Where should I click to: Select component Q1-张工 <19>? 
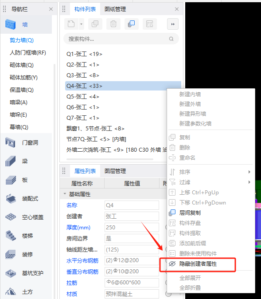tap(123, 54)
